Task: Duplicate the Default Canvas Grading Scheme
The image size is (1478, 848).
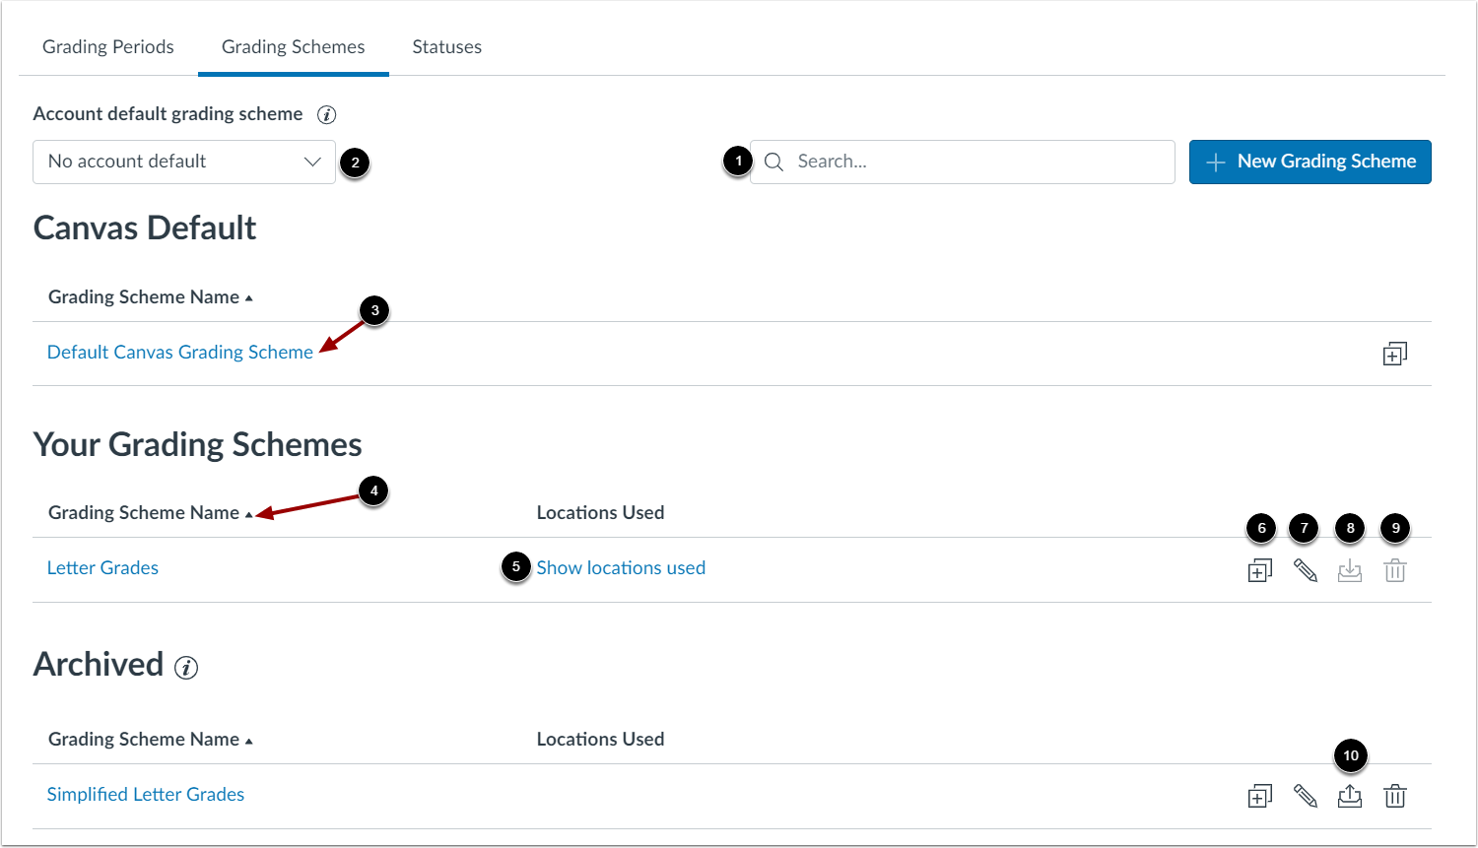Action: click(1394, 354)
